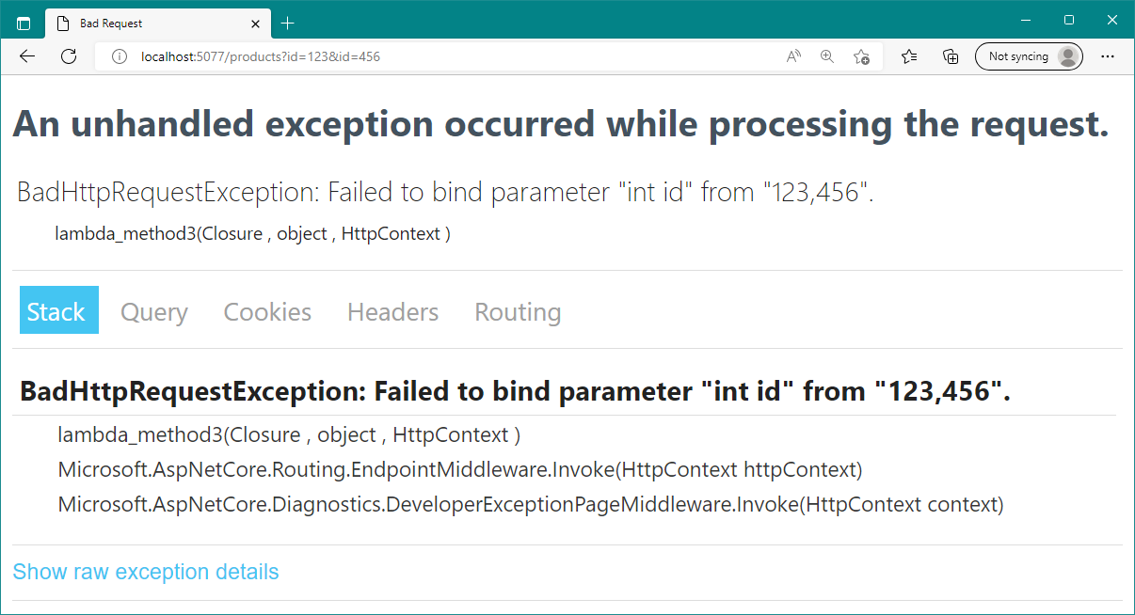
Task: Open the Favorites list icon
Action: point(909,56)
